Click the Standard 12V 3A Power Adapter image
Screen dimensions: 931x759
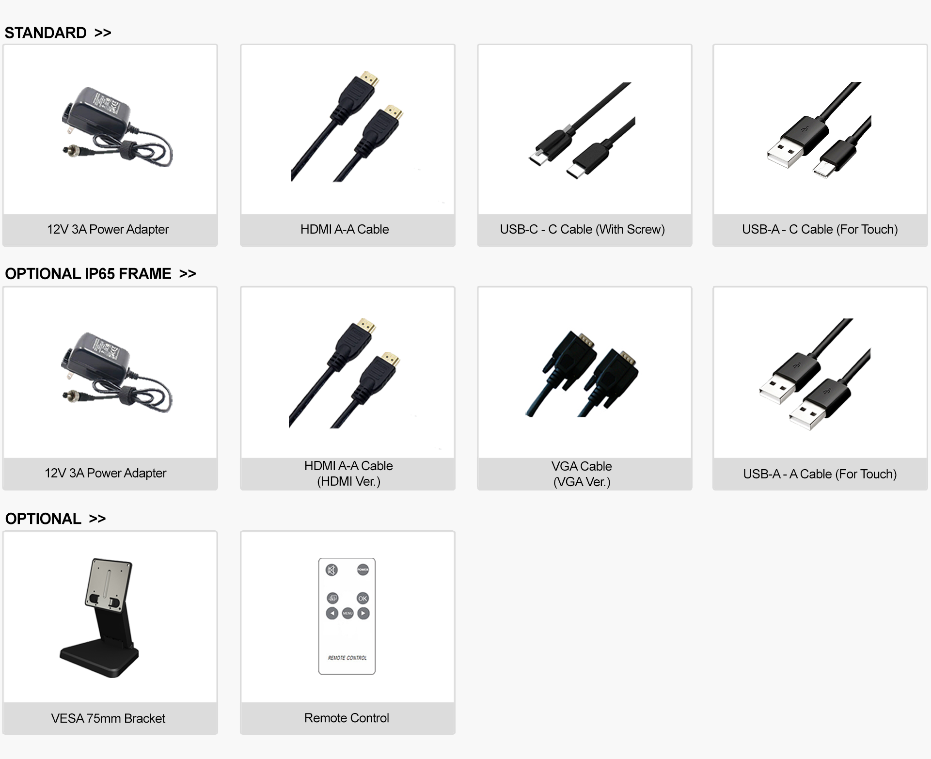point(117,127)
